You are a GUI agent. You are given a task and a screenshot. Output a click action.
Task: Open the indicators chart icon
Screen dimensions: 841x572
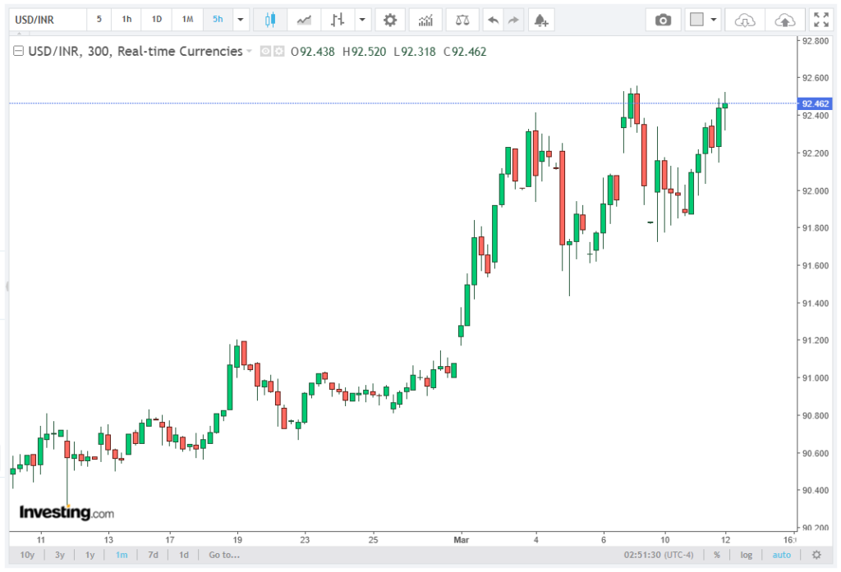[x=425, y=20]
